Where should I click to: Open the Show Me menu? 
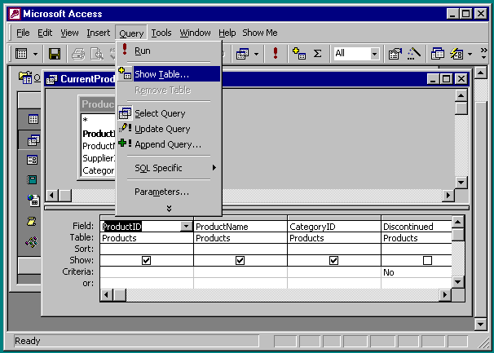pos(260,33)
